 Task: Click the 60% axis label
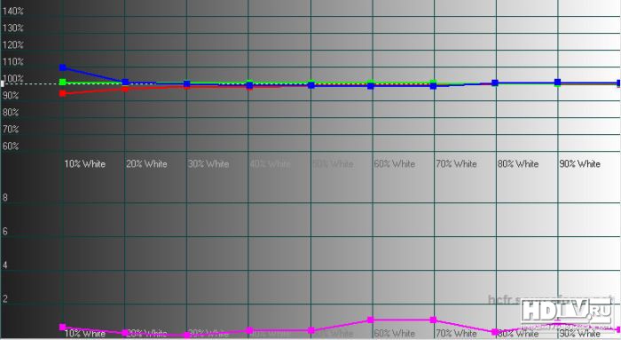[x=11, y=146]
